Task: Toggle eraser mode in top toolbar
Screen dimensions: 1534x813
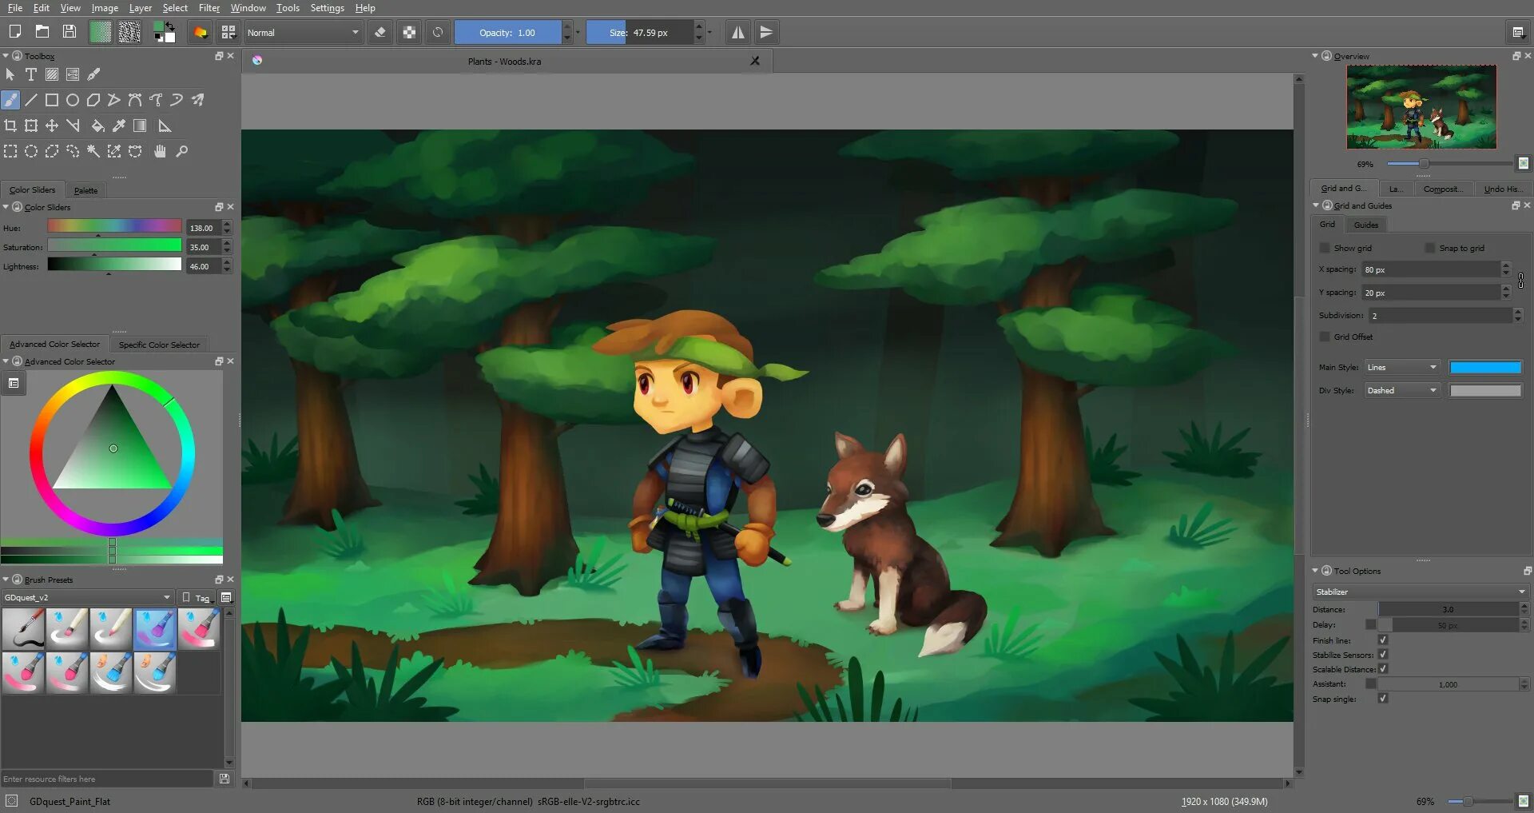Action: click(380, 32)
